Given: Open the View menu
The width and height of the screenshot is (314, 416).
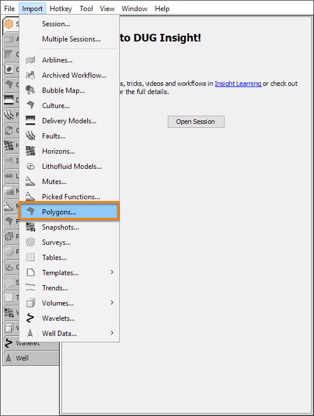Looking at the screenshot, I should click(107, 9).
